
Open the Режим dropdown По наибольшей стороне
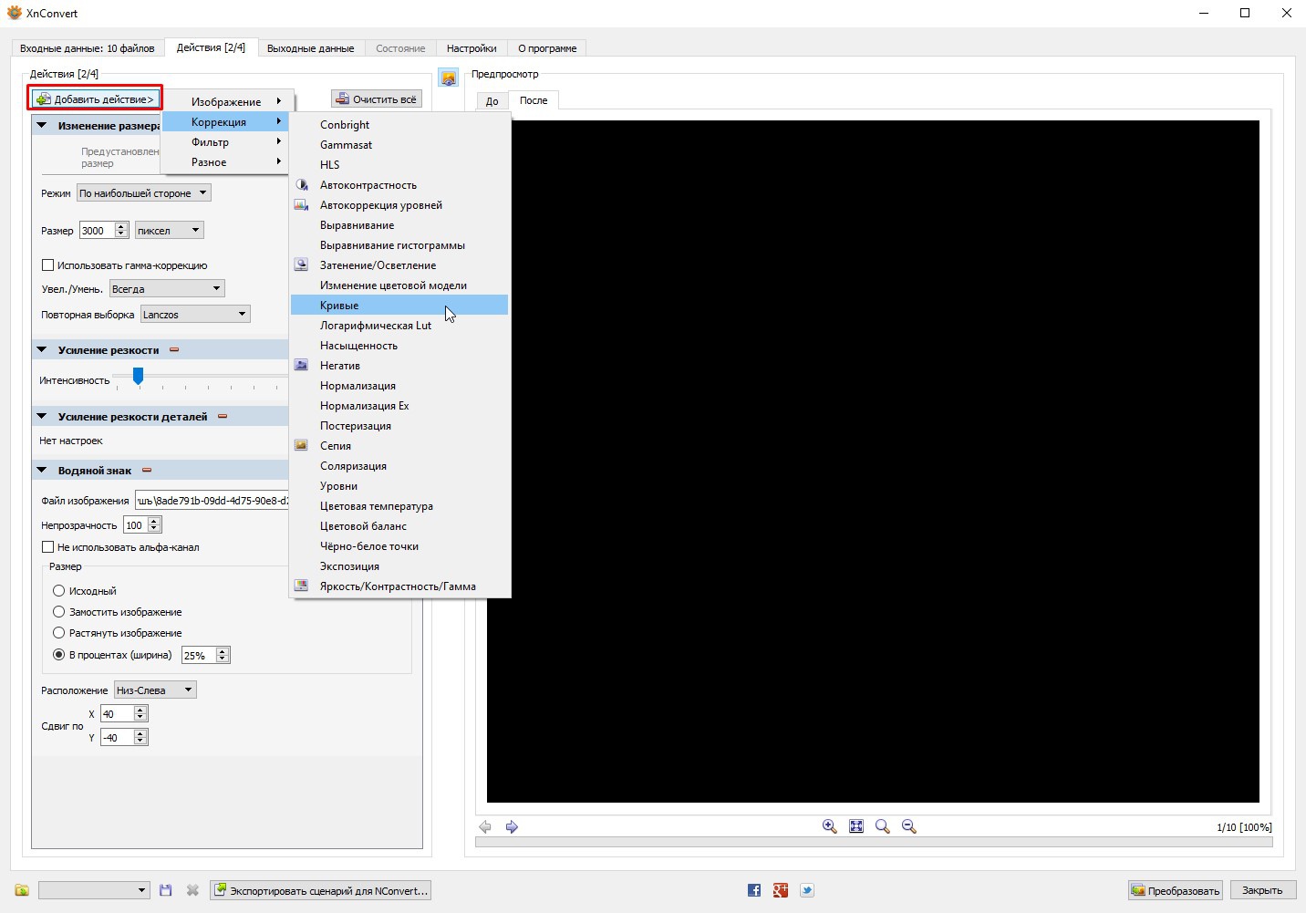click(144, 192)
